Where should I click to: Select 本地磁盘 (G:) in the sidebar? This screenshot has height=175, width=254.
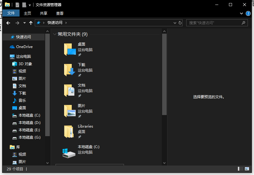click(x=29, y=137)
